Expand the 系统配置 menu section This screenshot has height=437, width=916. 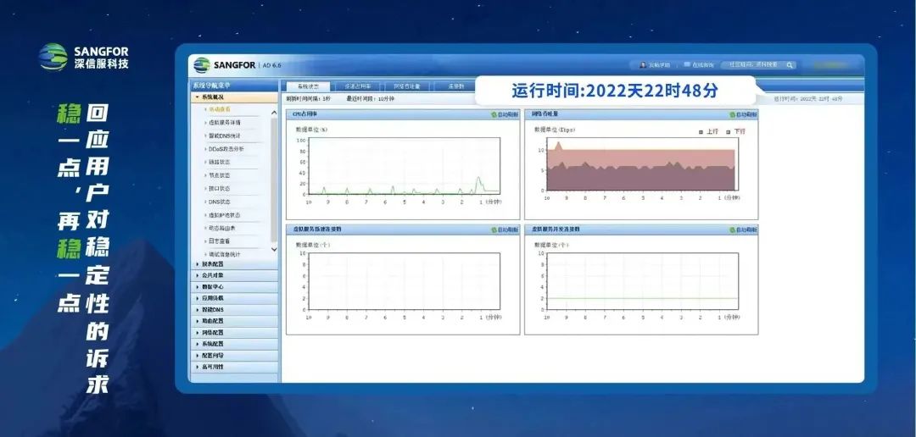coord(234,344)
